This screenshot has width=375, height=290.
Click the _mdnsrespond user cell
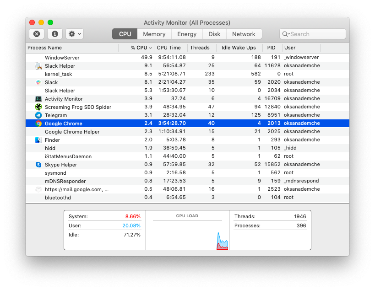point(301,181)
